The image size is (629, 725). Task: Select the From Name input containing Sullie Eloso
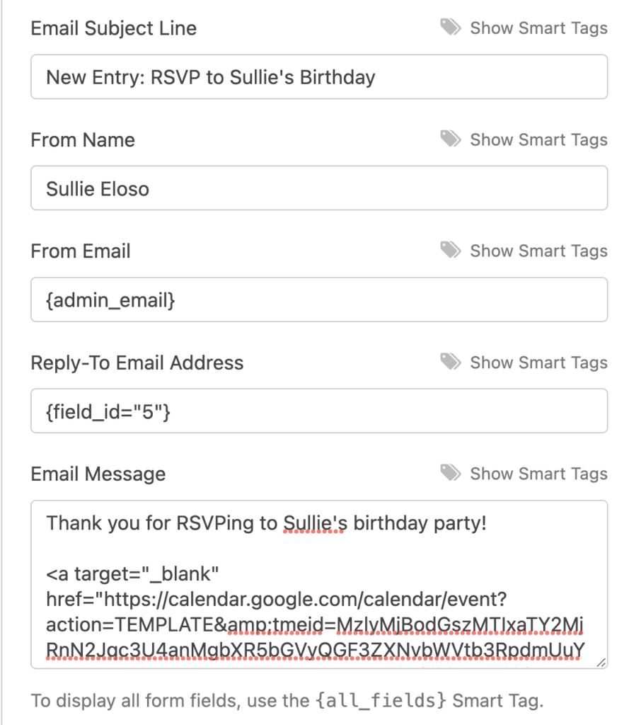318,188
